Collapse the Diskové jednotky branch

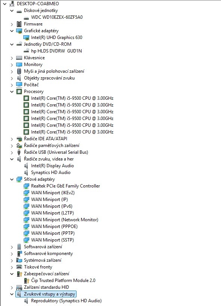click(12, 10)
